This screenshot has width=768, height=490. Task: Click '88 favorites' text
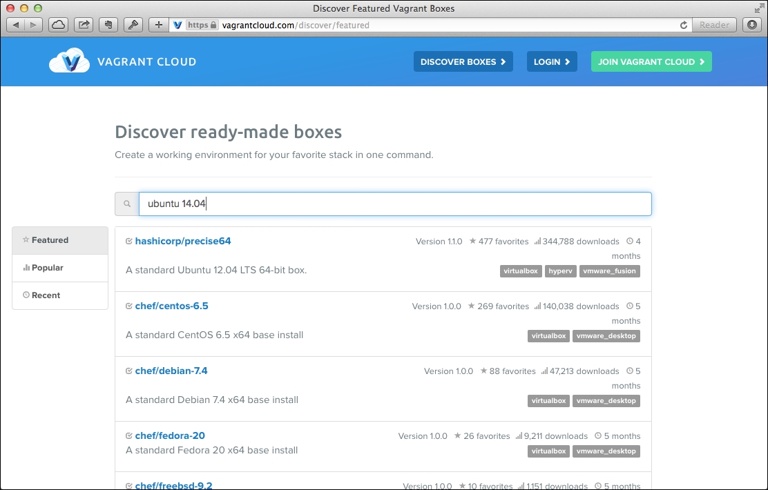(x=512, y=371)
